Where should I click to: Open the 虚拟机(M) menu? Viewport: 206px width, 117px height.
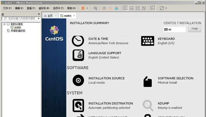point(44,8)
